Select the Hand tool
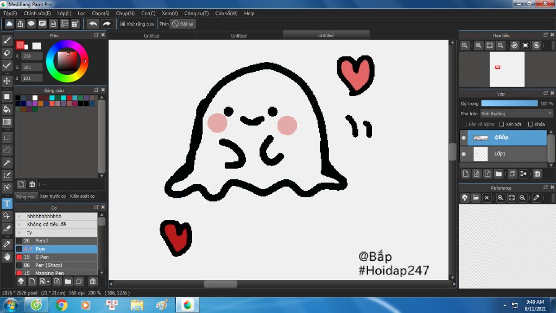556x313 pixels. pyautogui.click(x=7, y=256)
